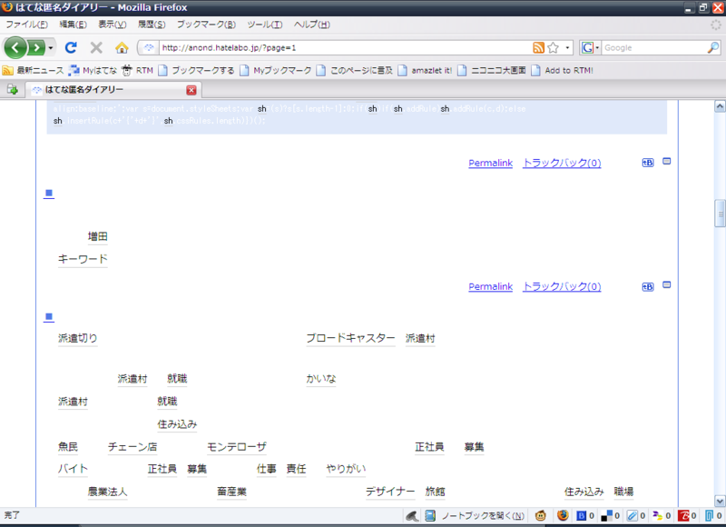Viewport: 726px width, 527px height.
Task: Click the ノートブックを開く(N) status bar button
Action: [x=483, y=515]
